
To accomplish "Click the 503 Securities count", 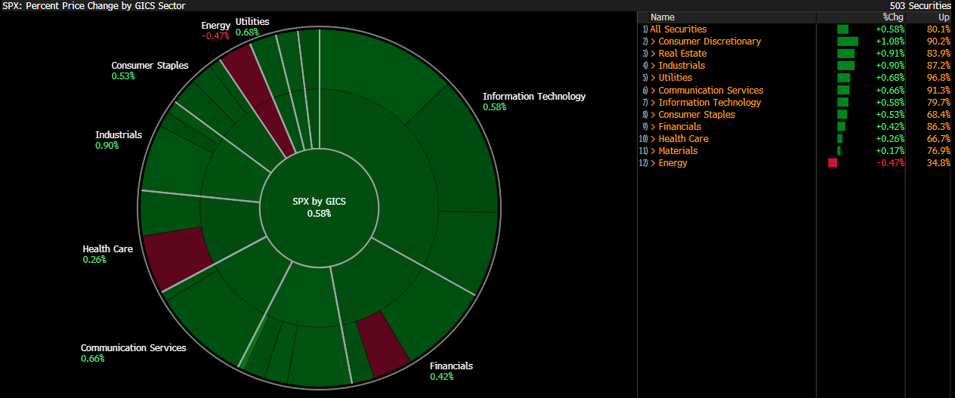I will 920,5.
